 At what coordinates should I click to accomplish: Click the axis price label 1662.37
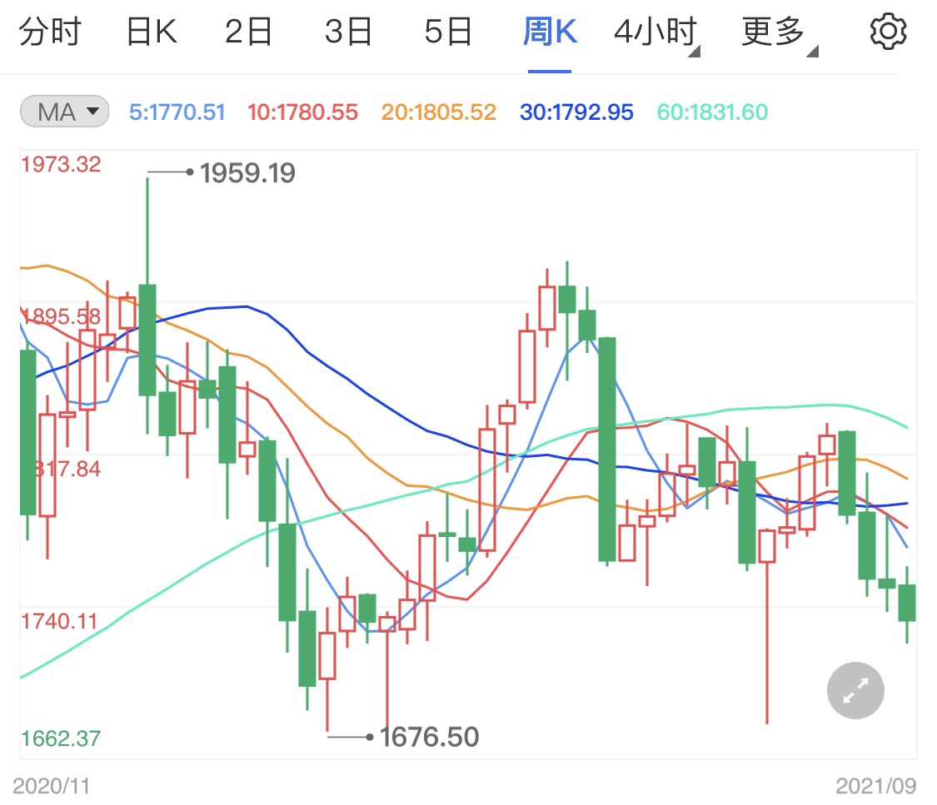(61, 738)
